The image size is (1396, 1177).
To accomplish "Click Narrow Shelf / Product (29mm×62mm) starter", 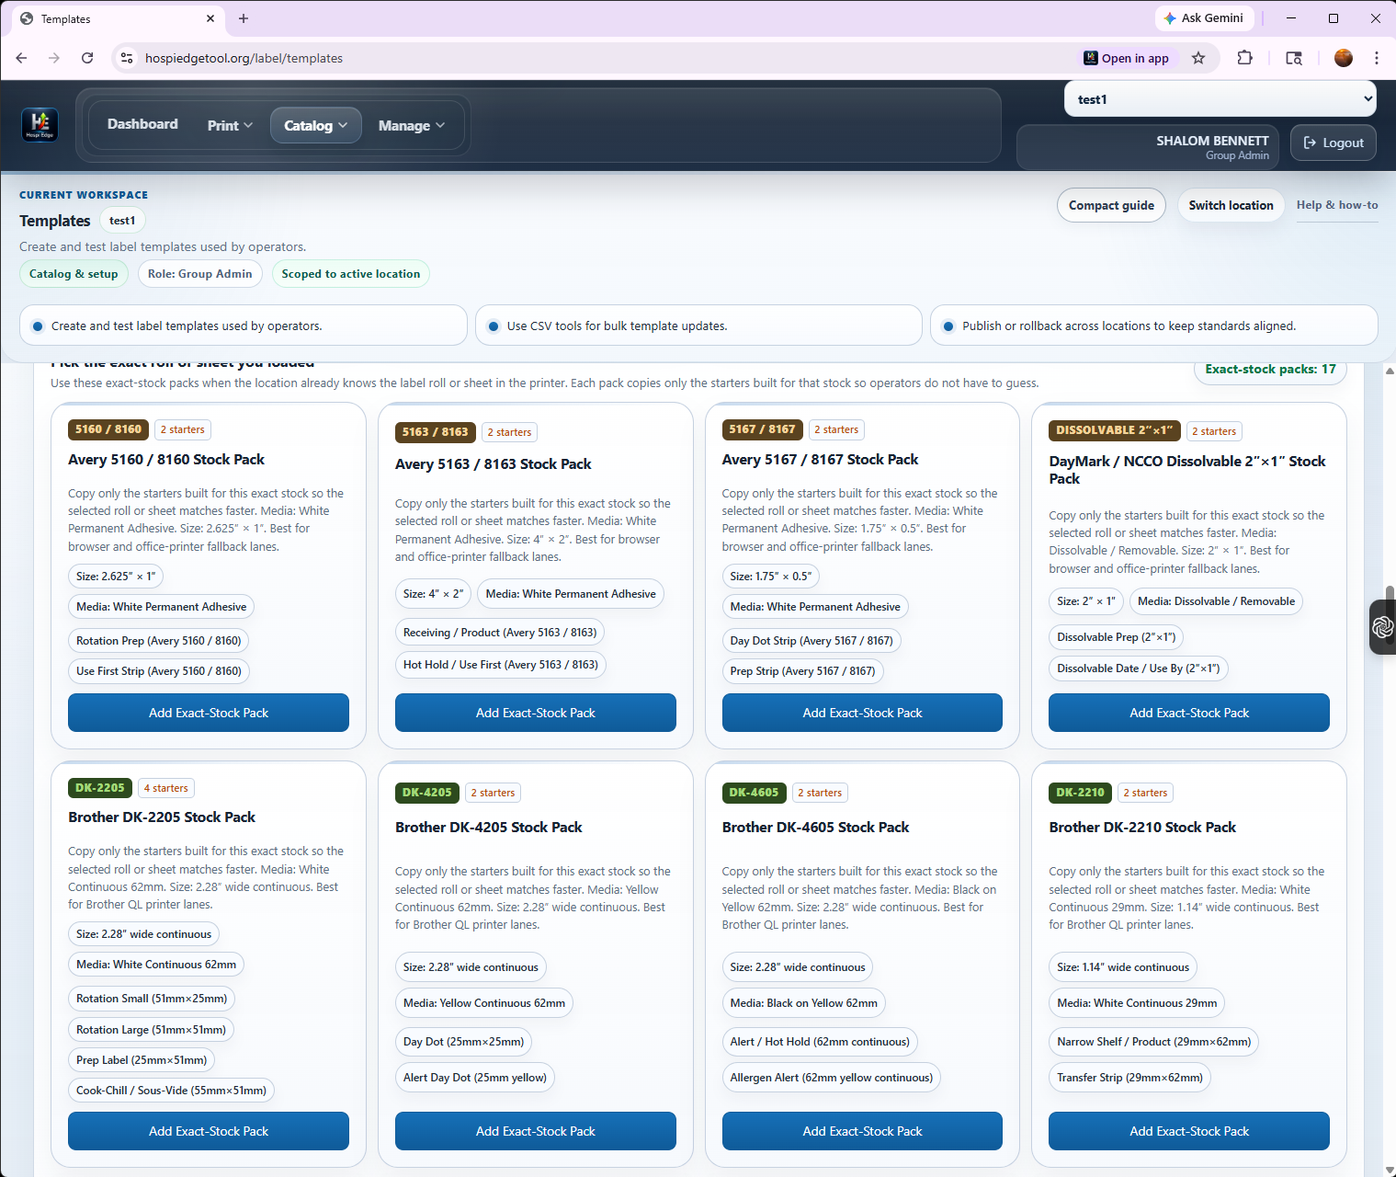I will click(1154, 1042).
